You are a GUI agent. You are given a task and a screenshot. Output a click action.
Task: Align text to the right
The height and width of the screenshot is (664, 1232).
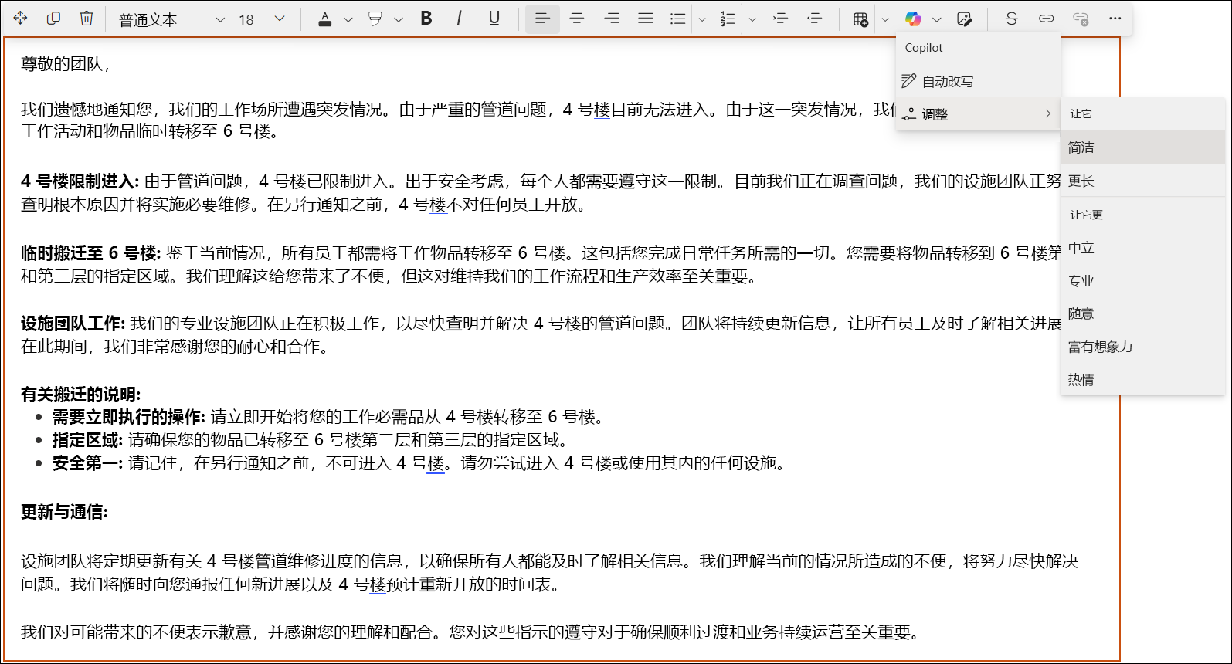click(612, 19)
